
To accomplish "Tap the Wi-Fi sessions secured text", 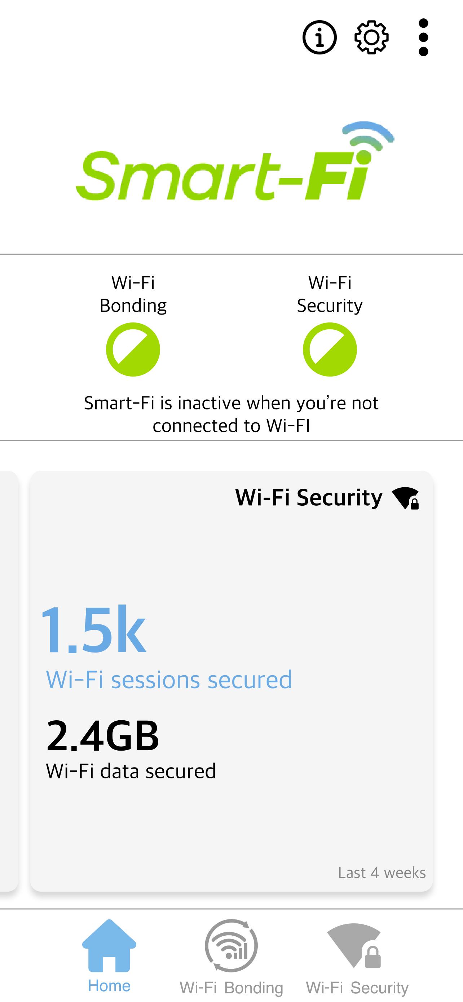I will (x=169, y=680).
